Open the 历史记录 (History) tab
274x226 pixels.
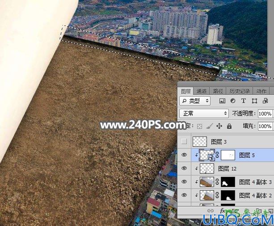click(x=240, y=91)
